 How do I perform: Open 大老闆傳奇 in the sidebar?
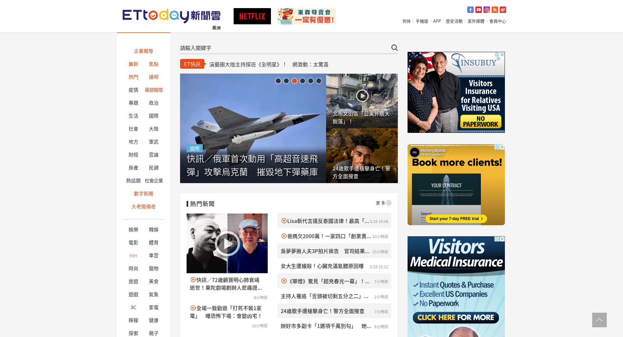click(143, 207)
